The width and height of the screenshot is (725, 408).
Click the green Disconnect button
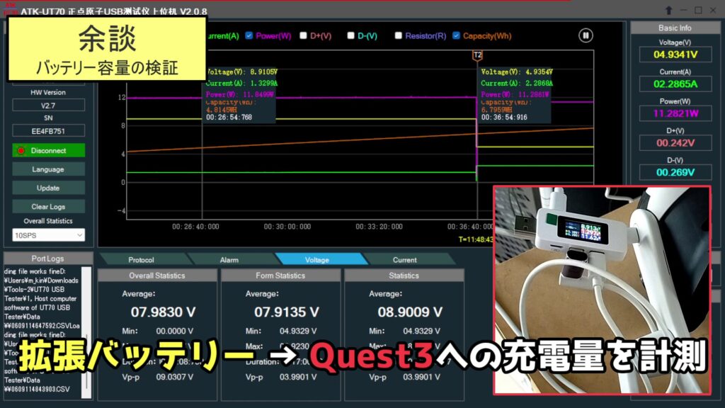tap(48, 150)
